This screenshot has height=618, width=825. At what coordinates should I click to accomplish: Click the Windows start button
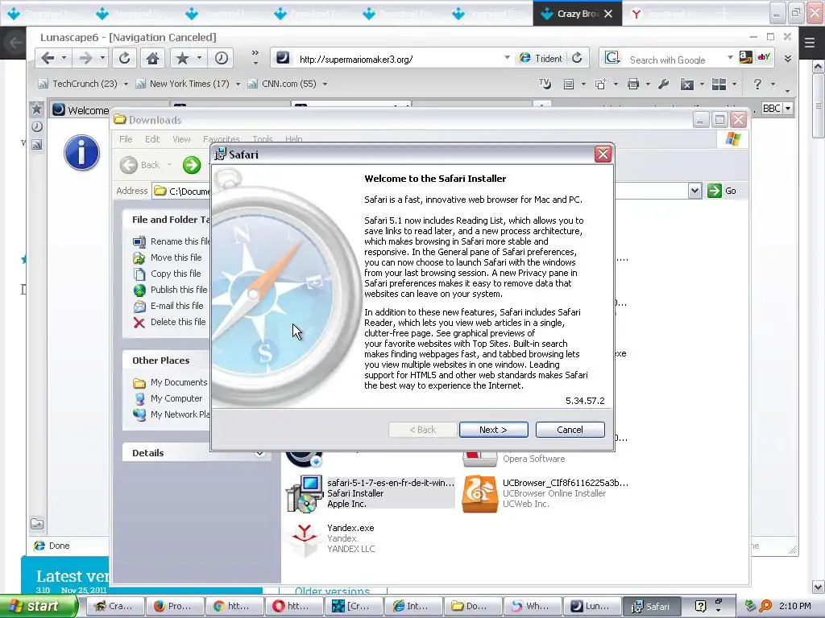point(39,607)
